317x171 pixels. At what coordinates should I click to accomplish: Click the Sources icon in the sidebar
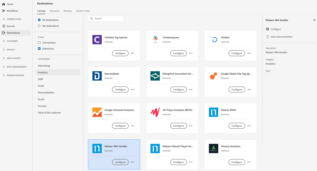pyautogui.click(x=4, y=26)
